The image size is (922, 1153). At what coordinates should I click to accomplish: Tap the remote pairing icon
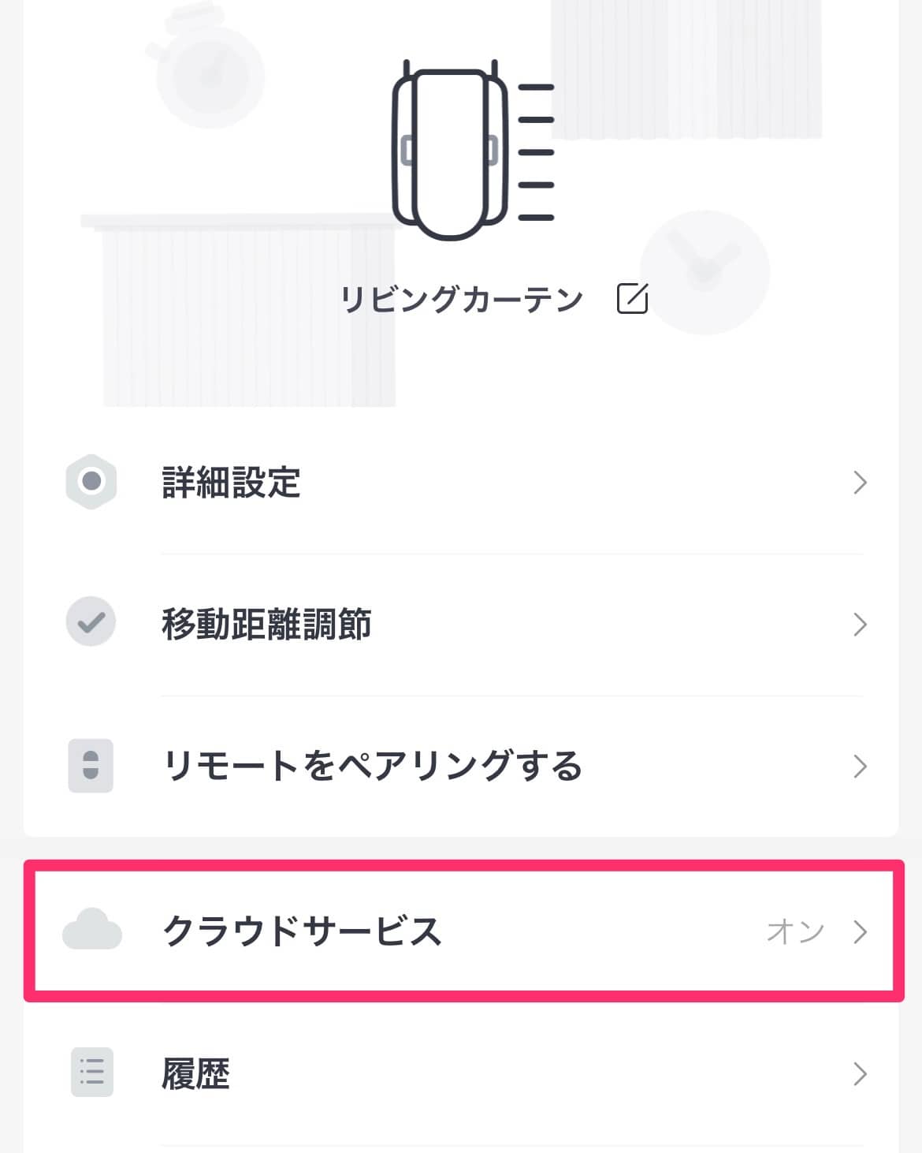tap(91, 765)
